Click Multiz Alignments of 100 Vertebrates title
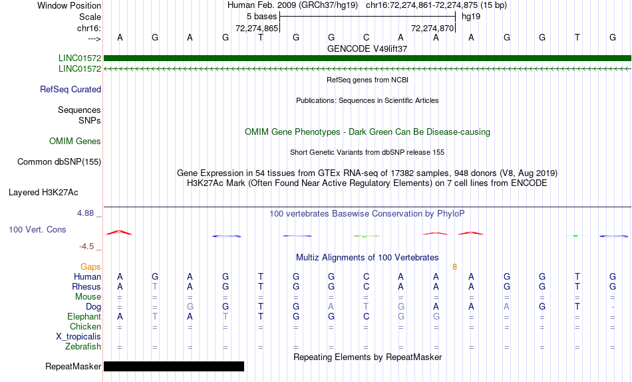Image resolution: width=632 pixels, height=382 pixels. click(367, 258)
